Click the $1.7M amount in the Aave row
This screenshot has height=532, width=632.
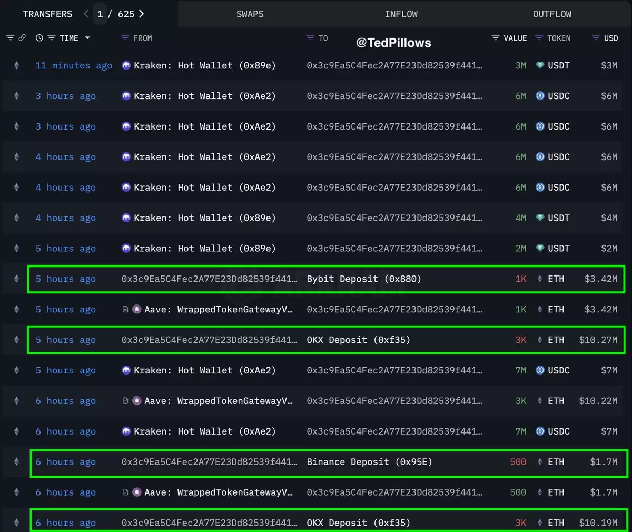pyautogui.click(x=604, y=492)
